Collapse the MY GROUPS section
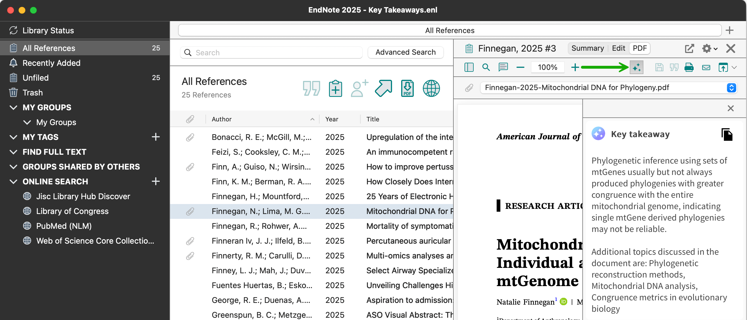This screenshot has width=747, height=320. coord(13,107)
